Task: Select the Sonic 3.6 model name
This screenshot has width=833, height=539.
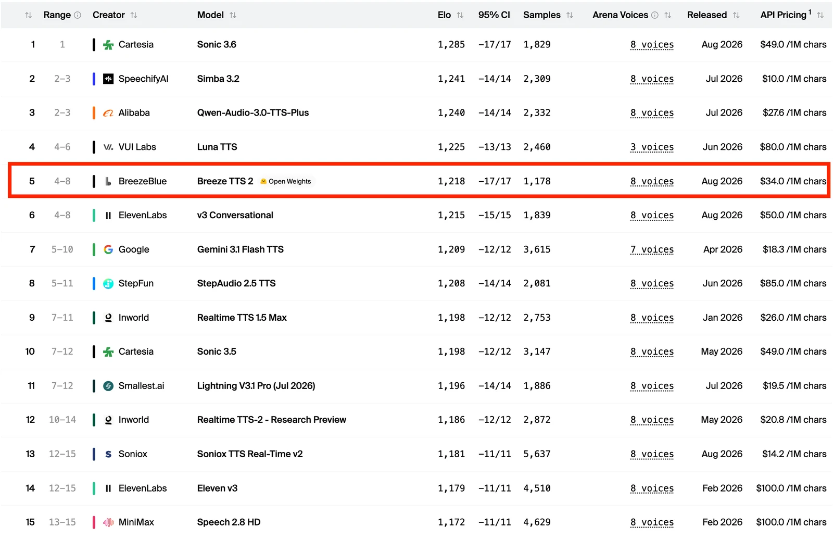Action: 217,45
